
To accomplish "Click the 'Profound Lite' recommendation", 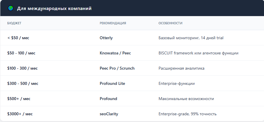I will coord(112,83).
